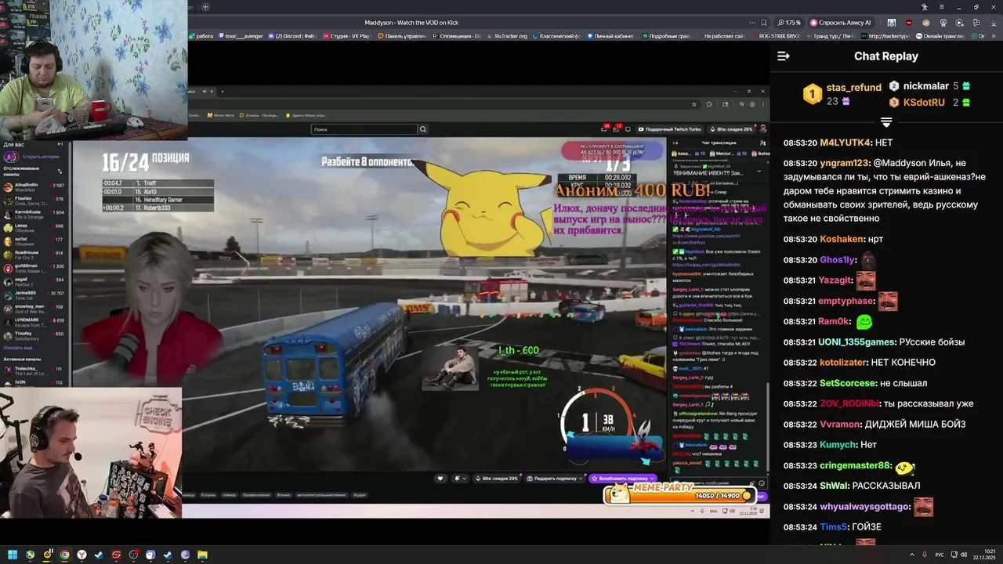Open the ROG STRIX B850 bookmark
The image size is (1003, 564).
[x=776, y=36]
